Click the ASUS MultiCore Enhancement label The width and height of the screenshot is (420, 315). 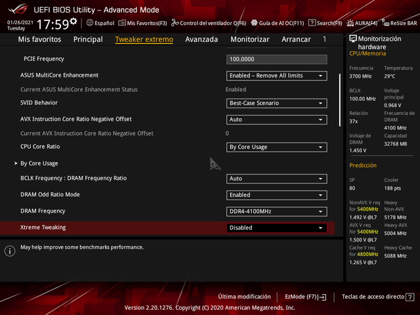click(x=60, y=75)
